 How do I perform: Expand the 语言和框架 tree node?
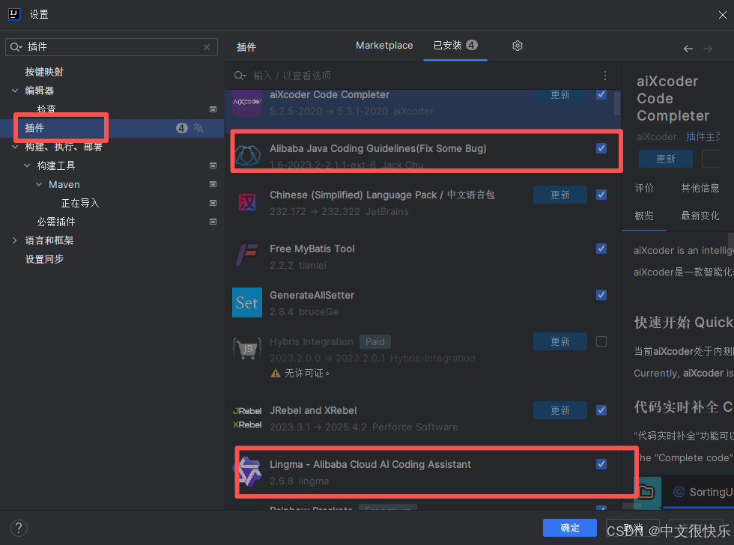coord(15,240)
